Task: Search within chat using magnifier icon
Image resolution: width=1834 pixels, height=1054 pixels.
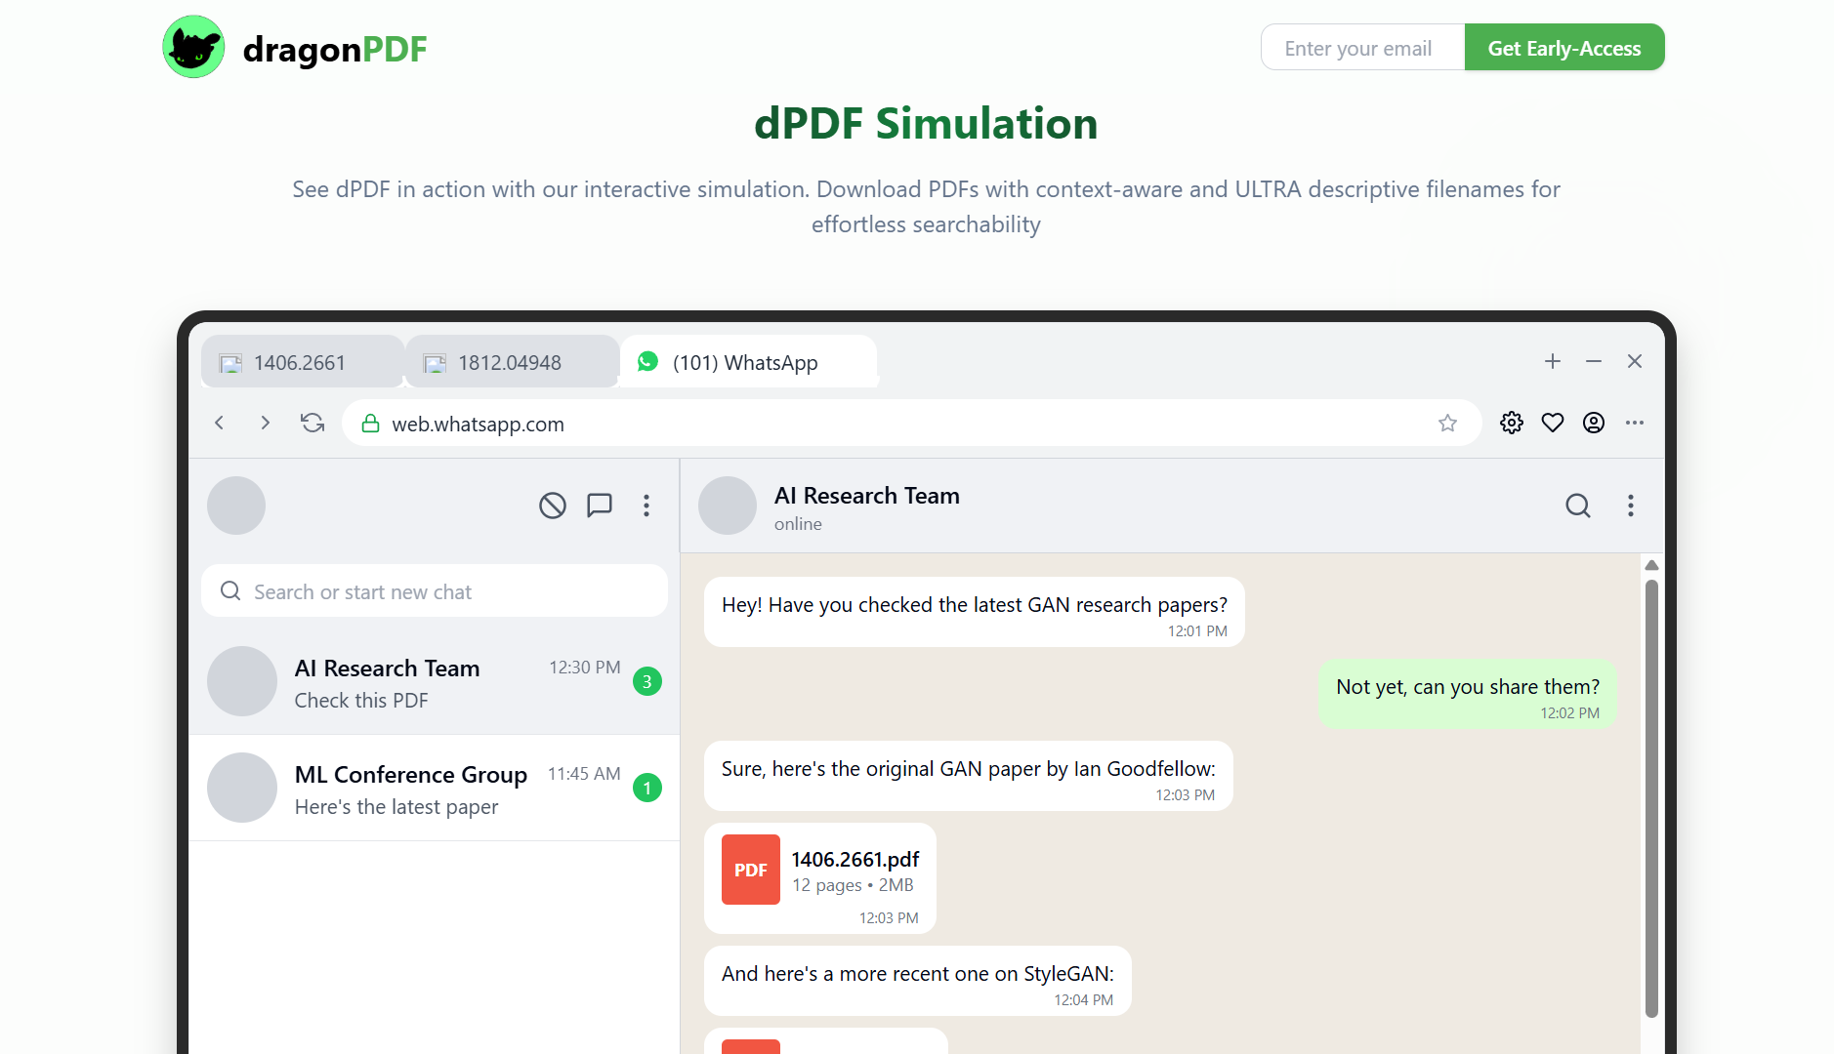Action: coord(1578,506)
